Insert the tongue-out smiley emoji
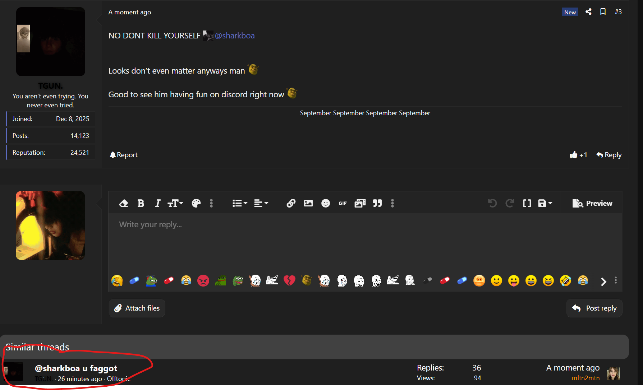This screenshot has width=643, height=391. tap(514, 280)
